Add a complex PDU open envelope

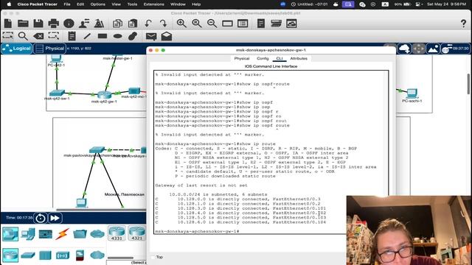coord(167,36)
